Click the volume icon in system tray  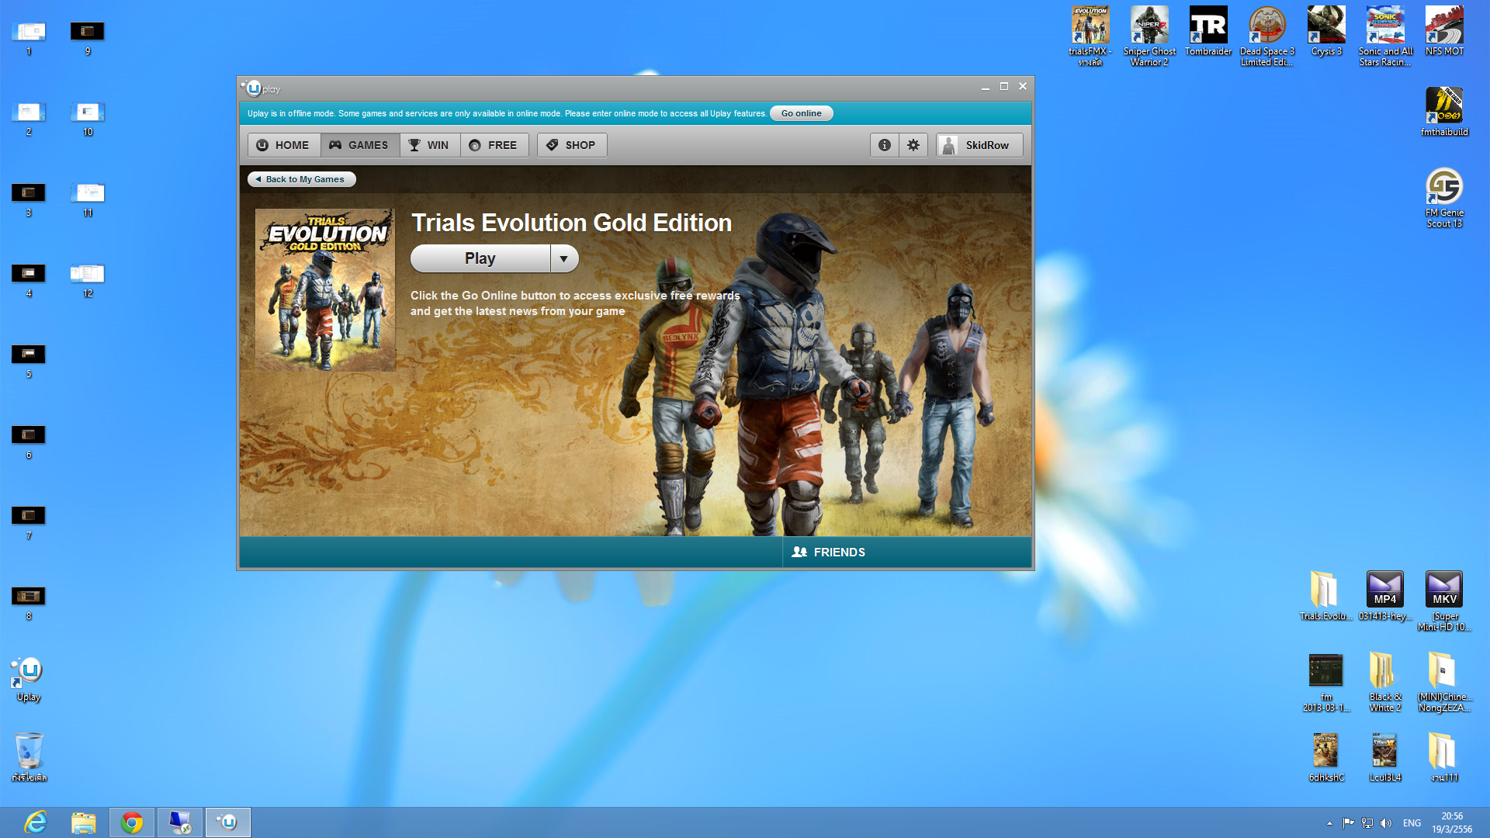point(1386,823)
